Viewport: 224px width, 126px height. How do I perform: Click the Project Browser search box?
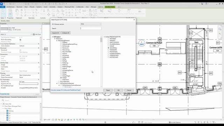tap(21, 100)
